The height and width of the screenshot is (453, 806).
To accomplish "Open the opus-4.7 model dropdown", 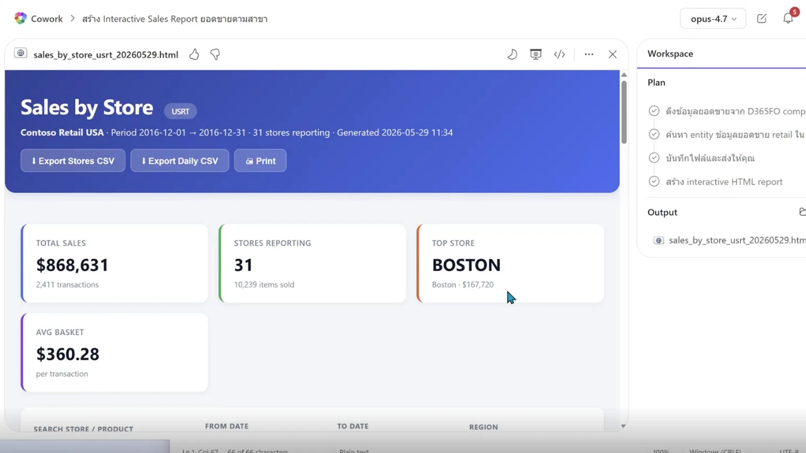I will click(713, 19).
